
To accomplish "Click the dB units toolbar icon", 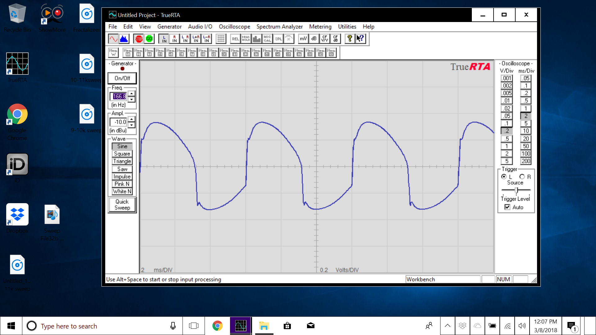I will coord(314,39).
